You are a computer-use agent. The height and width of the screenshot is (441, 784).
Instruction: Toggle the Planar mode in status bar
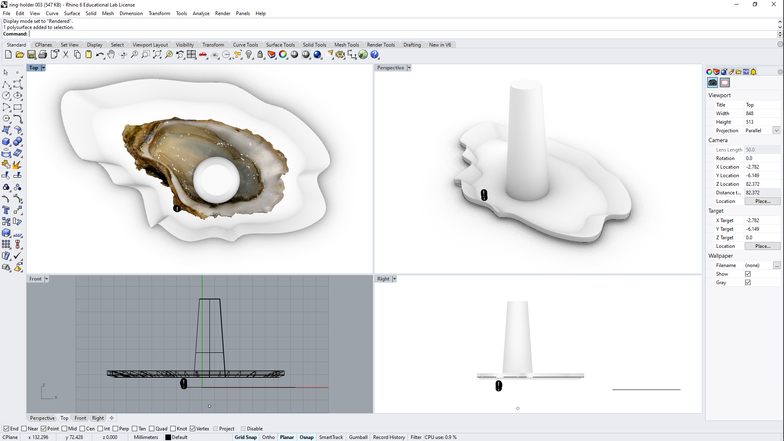coord(287,437)
